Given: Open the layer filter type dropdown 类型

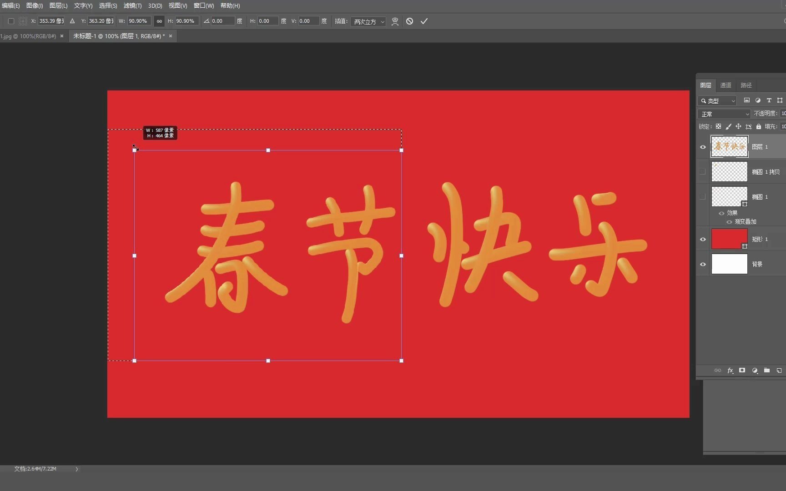Looking at the screenshot, I should tap(717, 100).
